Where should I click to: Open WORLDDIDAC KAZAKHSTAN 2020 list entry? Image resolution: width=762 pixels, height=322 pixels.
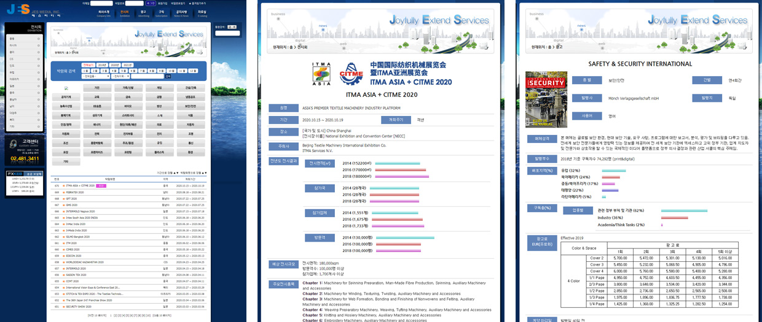point(85,262)
